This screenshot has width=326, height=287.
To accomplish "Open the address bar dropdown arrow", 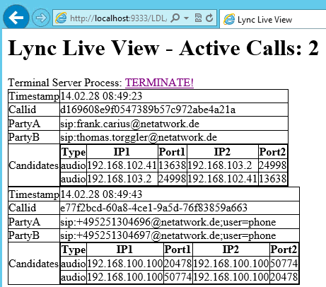I will pyautogui.click(x=186, y=18).
